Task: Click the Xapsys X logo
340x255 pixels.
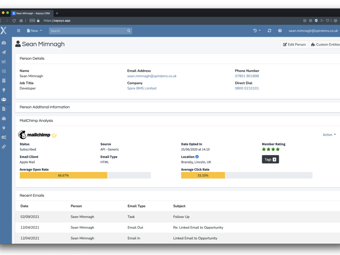Action: click(4, 31)
